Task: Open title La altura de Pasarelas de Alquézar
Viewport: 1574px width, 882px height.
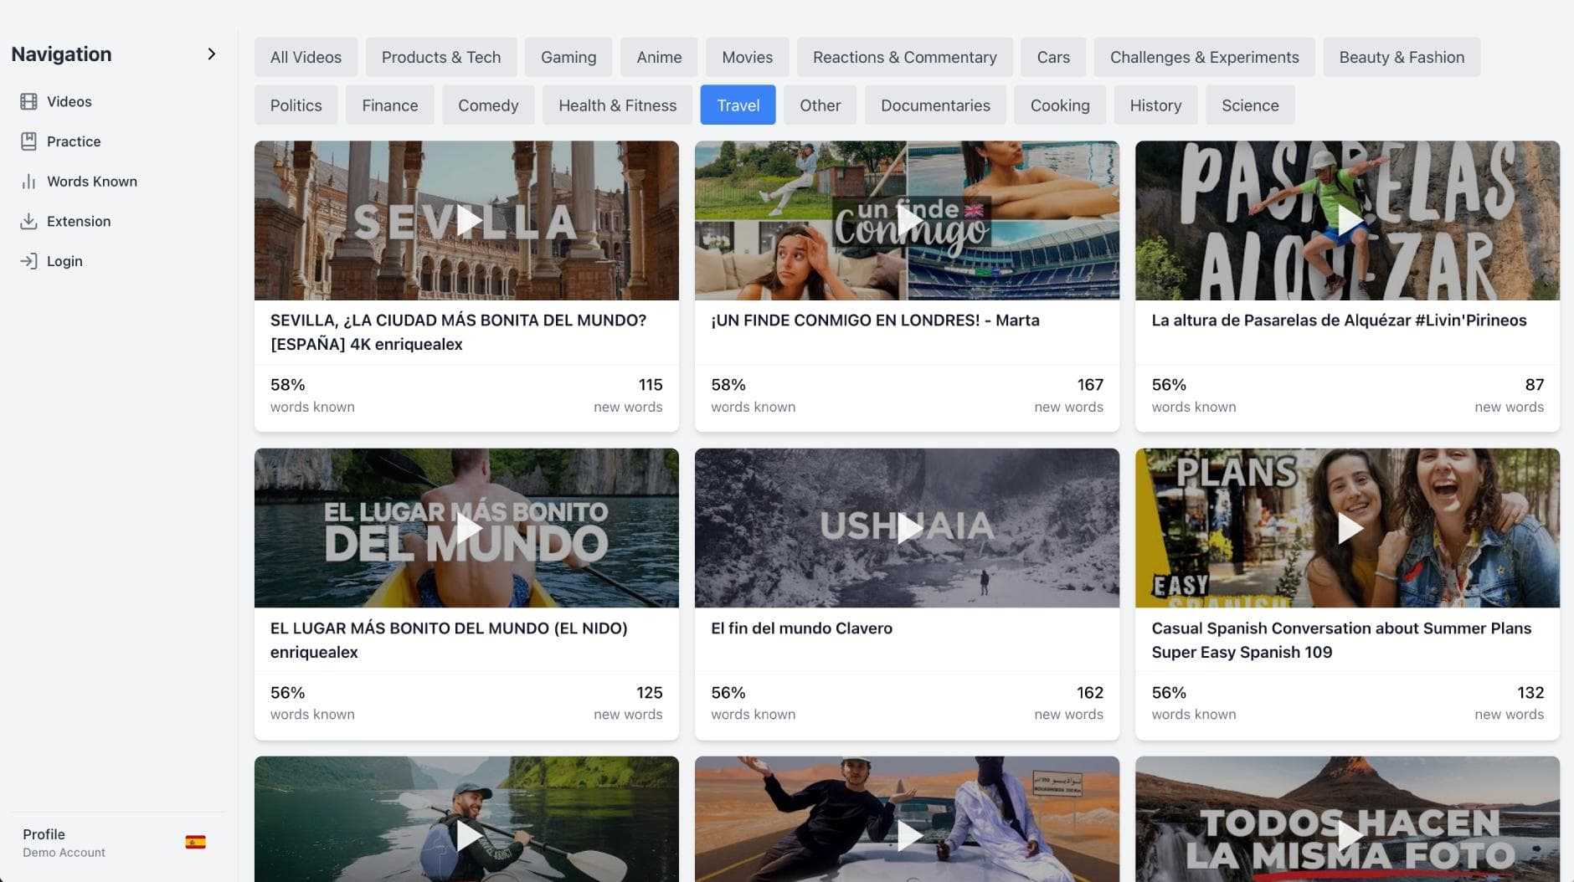Action: tap(1339, 320)
